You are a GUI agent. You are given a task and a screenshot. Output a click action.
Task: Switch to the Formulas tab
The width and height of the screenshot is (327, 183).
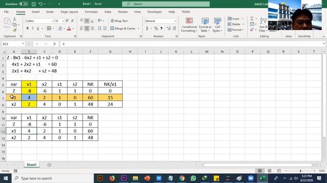pos(91,12)
